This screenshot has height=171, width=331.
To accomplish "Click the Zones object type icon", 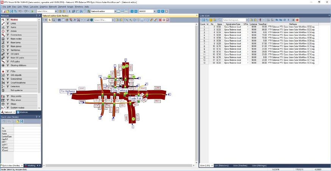I will click(x=3, y=31).
